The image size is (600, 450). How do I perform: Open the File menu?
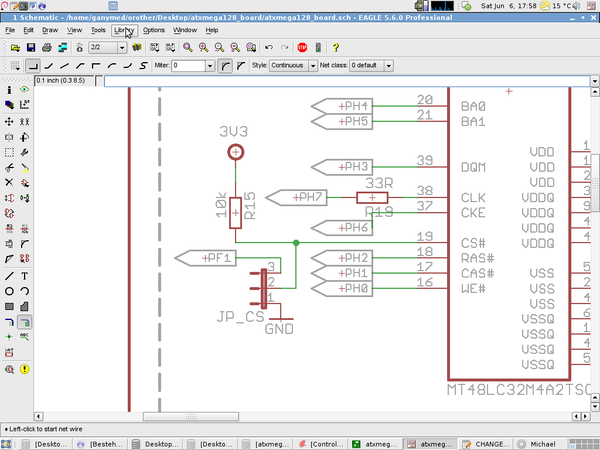pos(11,30)
